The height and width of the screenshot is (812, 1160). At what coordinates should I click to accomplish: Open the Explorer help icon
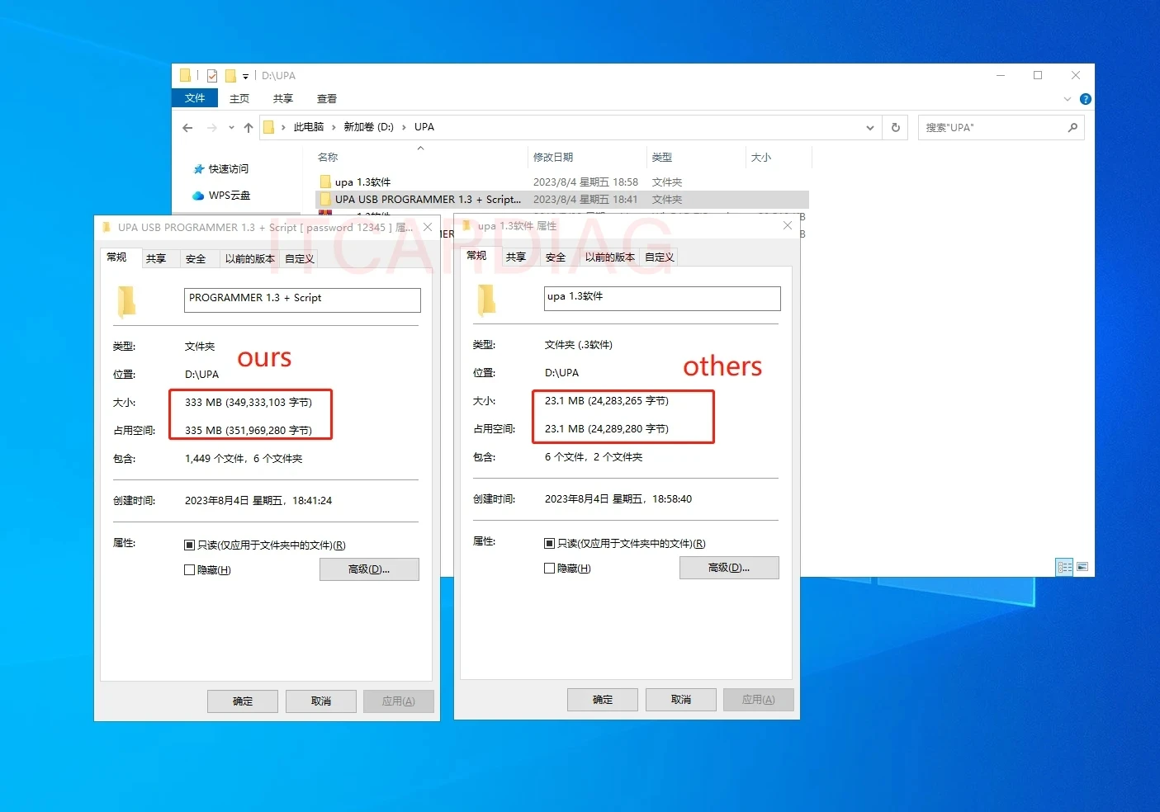(1086, 99)
